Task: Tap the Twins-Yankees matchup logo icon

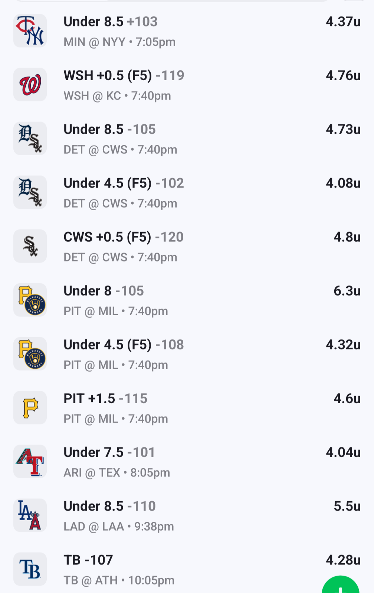Action: click(x=30, y=31)
